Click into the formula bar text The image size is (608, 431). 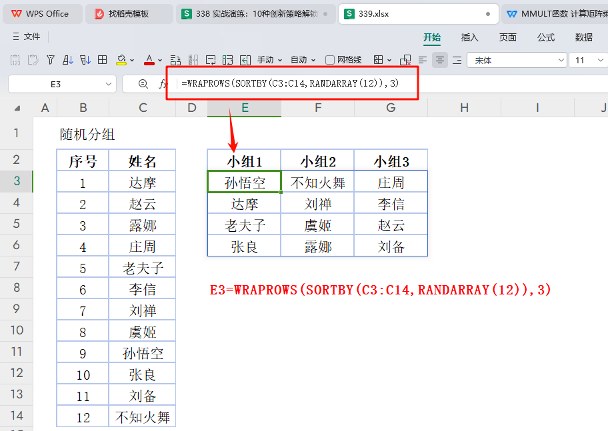[290, 83]
